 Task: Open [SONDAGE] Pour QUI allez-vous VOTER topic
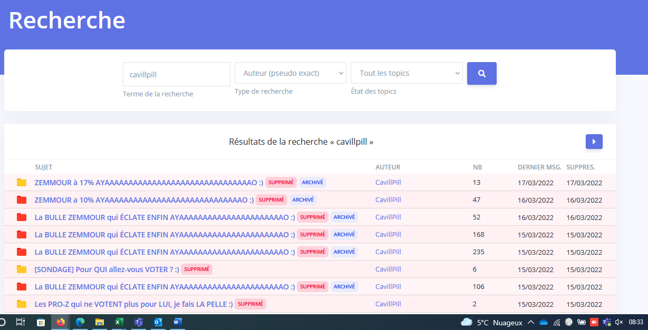click(x=107, y=269)
